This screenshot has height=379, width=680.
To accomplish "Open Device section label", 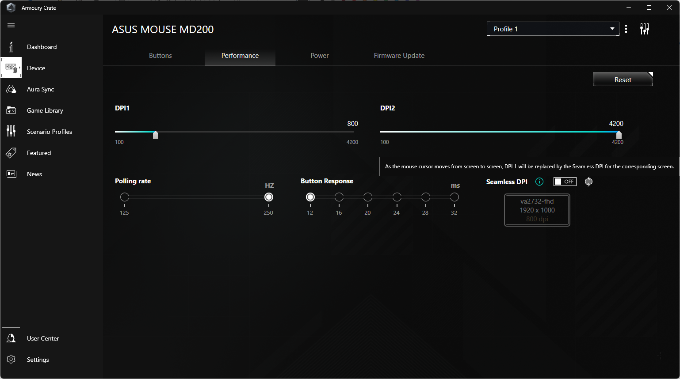I will click(x=36, y=68).
